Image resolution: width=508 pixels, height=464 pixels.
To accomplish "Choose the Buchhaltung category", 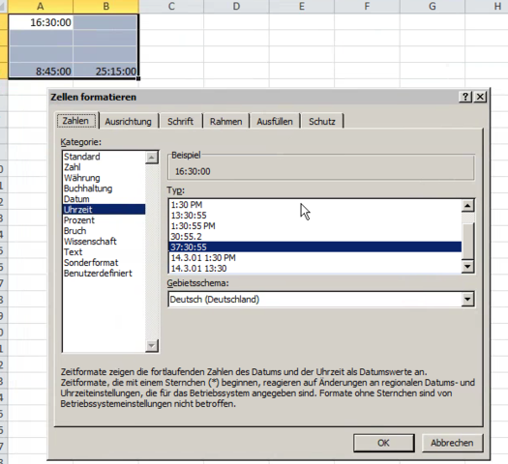I will coord(104,188).
